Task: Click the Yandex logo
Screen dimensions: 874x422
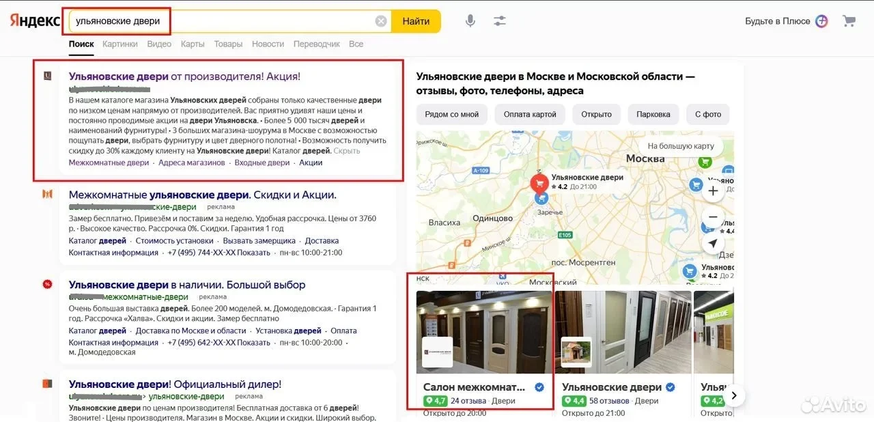Action: pos(35,20)
